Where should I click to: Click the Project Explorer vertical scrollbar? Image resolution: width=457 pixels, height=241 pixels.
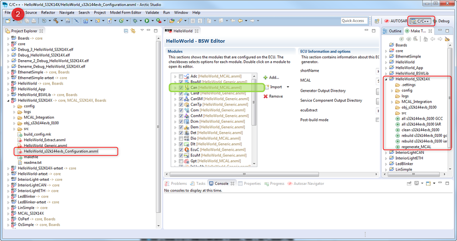[158, 127]
